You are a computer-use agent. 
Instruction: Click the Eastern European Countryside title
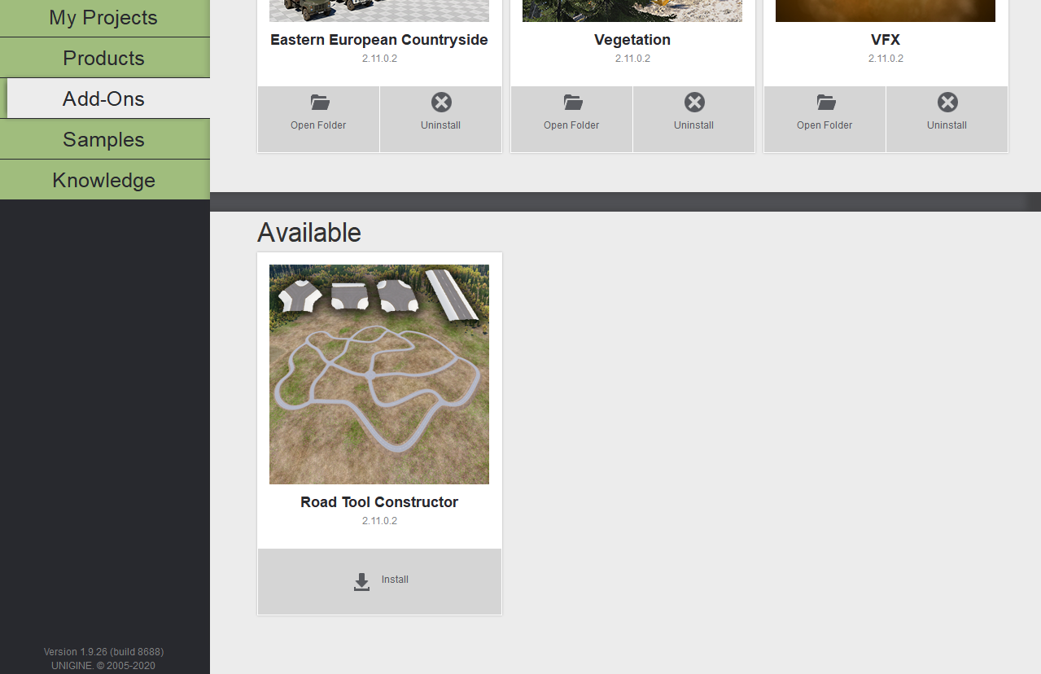point(379,40)
